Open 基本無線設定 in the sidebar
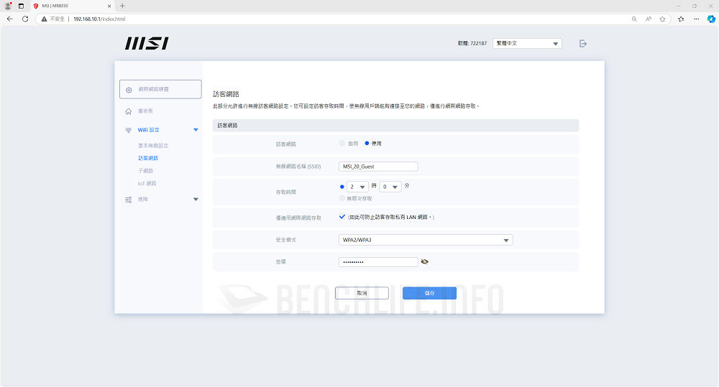This screenshot has width=719, height=387. coord(153,146)
